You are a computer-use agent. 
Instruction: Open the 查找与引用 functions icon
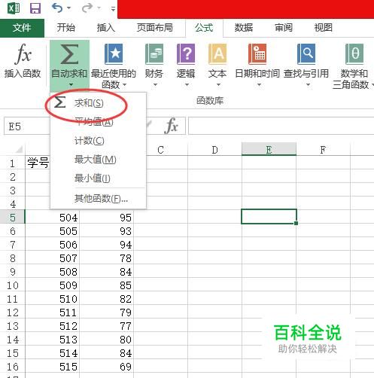(x=306, y=54)
